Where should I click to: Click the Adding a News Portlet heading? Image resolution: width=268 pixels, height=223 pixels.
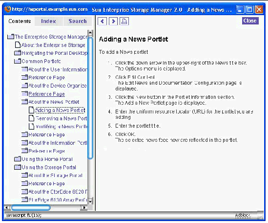point(133,39)
